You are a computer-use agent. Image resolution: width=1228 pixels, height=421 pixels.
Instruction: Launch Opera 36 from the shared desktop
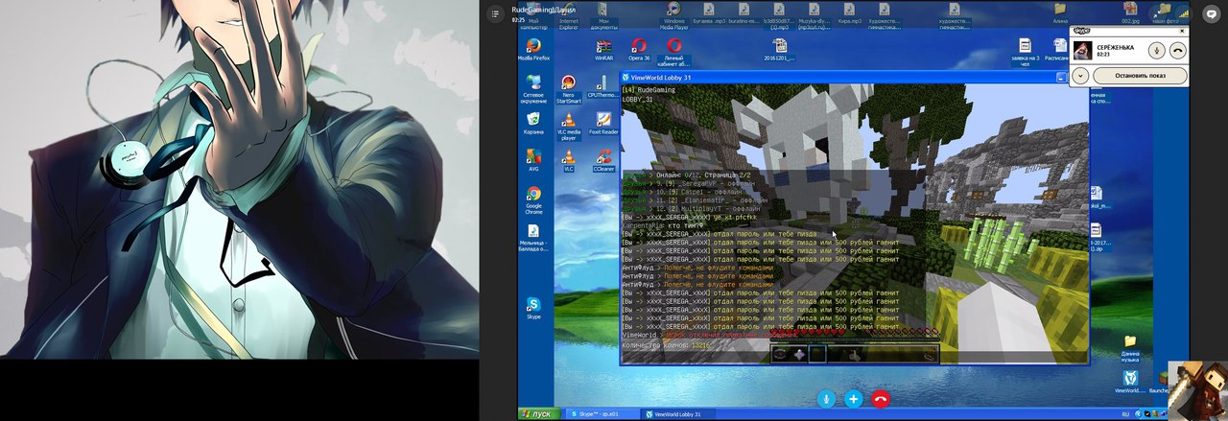click(639, 48)
